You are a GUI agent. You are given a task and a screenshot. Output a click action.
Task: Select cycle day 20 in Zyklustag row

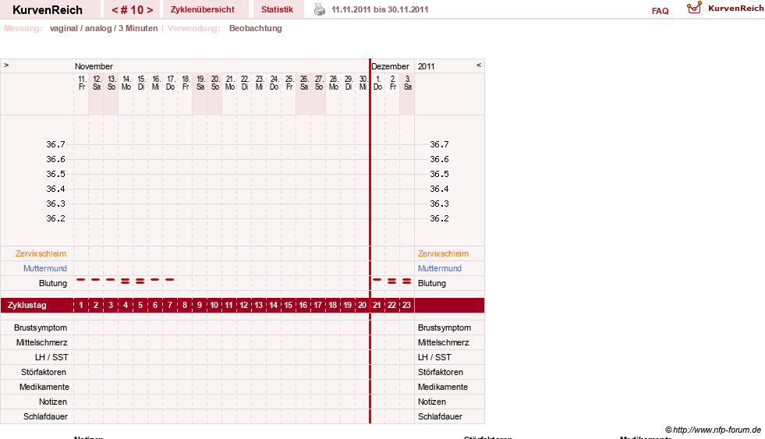362,306
